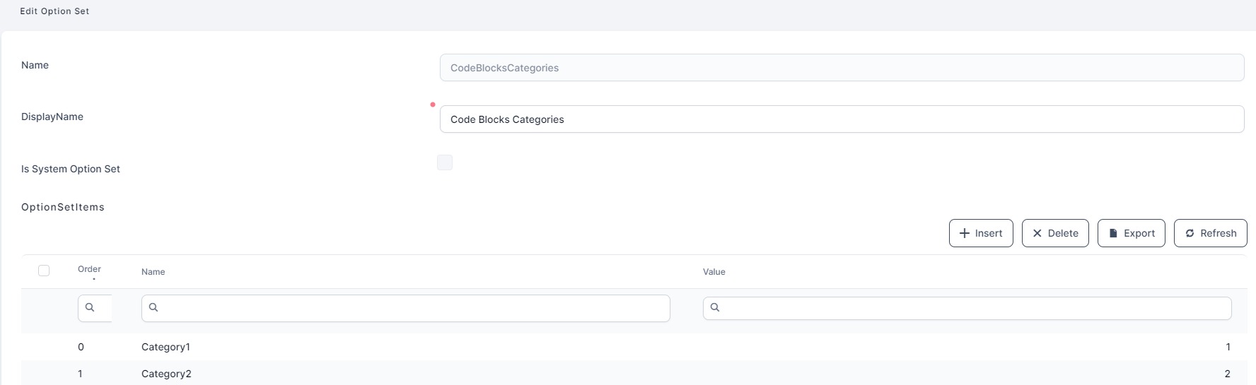Check the select-all rows checkbox in header
The width and height of the screenshot is (1256, 385).
(x=44, y=271)
